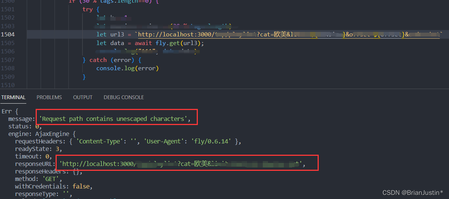Image resolution: width=449 pixels, height=199 pixels.
Task: Click 'status: 0,' terminal line
Action: [25, 126]
